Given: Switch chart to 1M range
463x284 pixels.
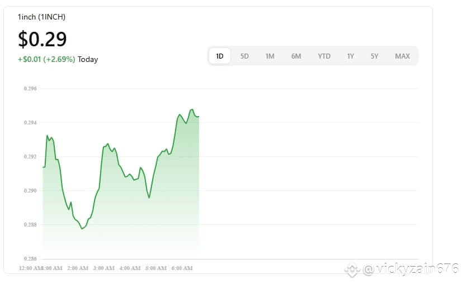Looking at the screenshot, I should coord(270,56).
